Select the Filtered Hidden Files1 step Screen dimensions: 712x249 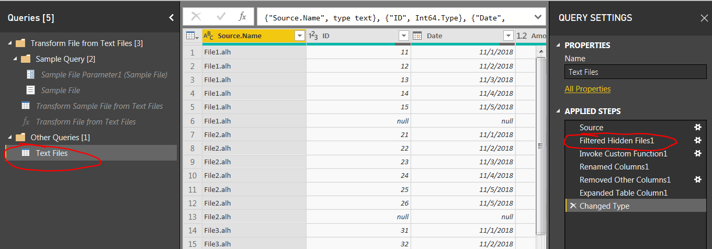[617, 141]
